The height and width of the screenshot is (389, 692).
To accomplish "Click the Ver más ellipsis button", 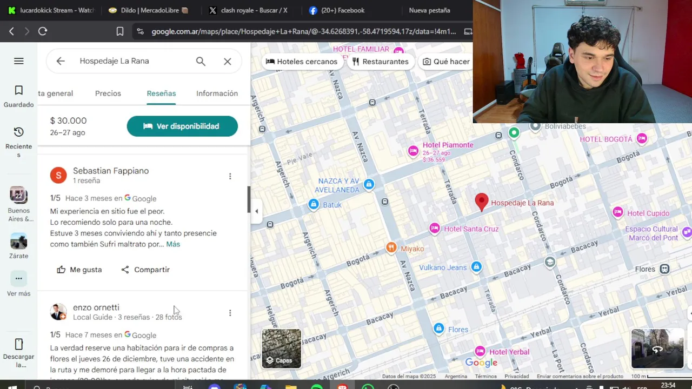I will click(x=19, y=279).
